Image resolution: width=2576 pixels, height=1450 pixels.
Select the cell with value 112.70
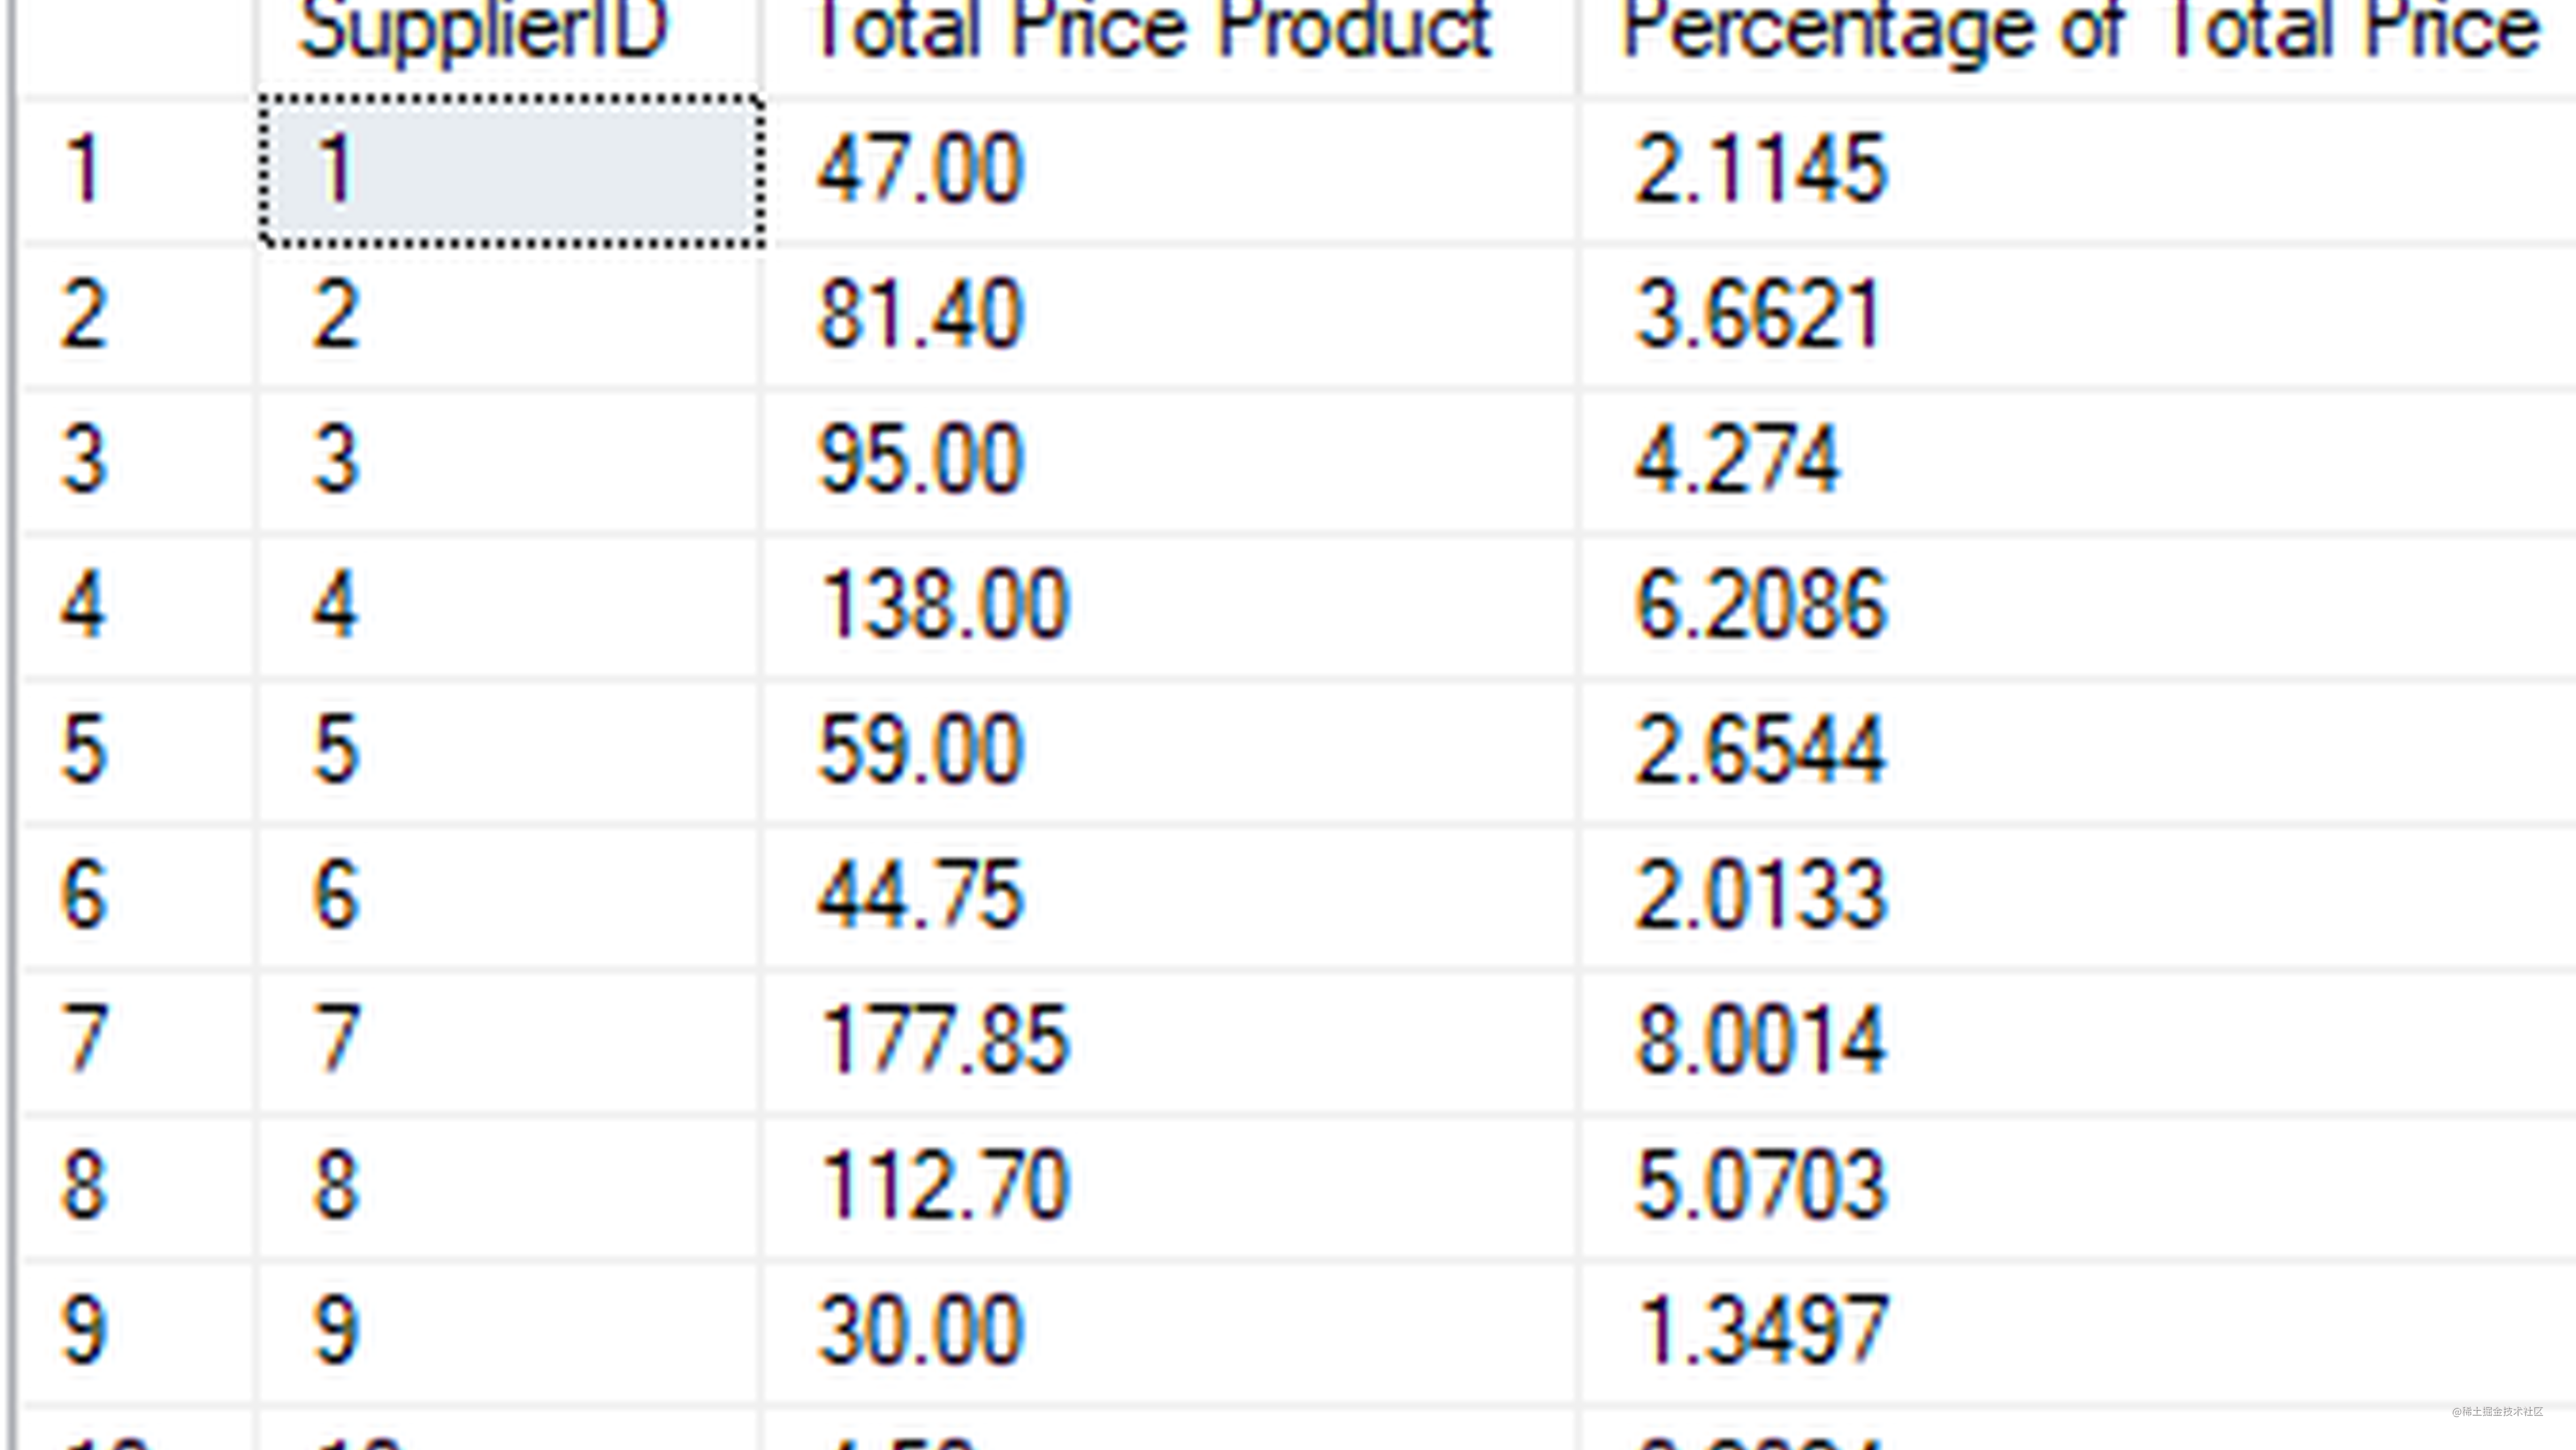1170,1186
